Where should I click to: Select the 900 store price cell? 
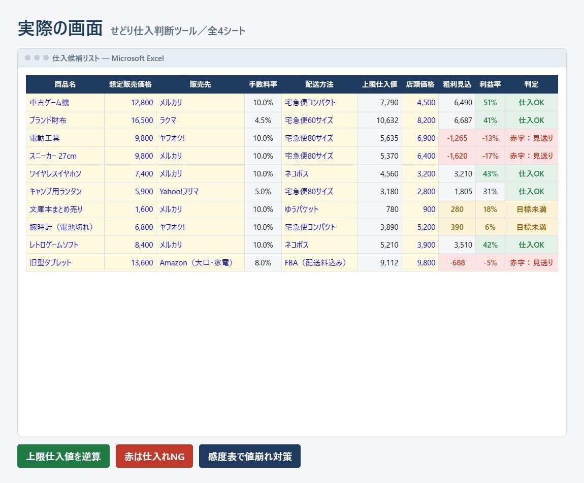(x=420, y=209)
